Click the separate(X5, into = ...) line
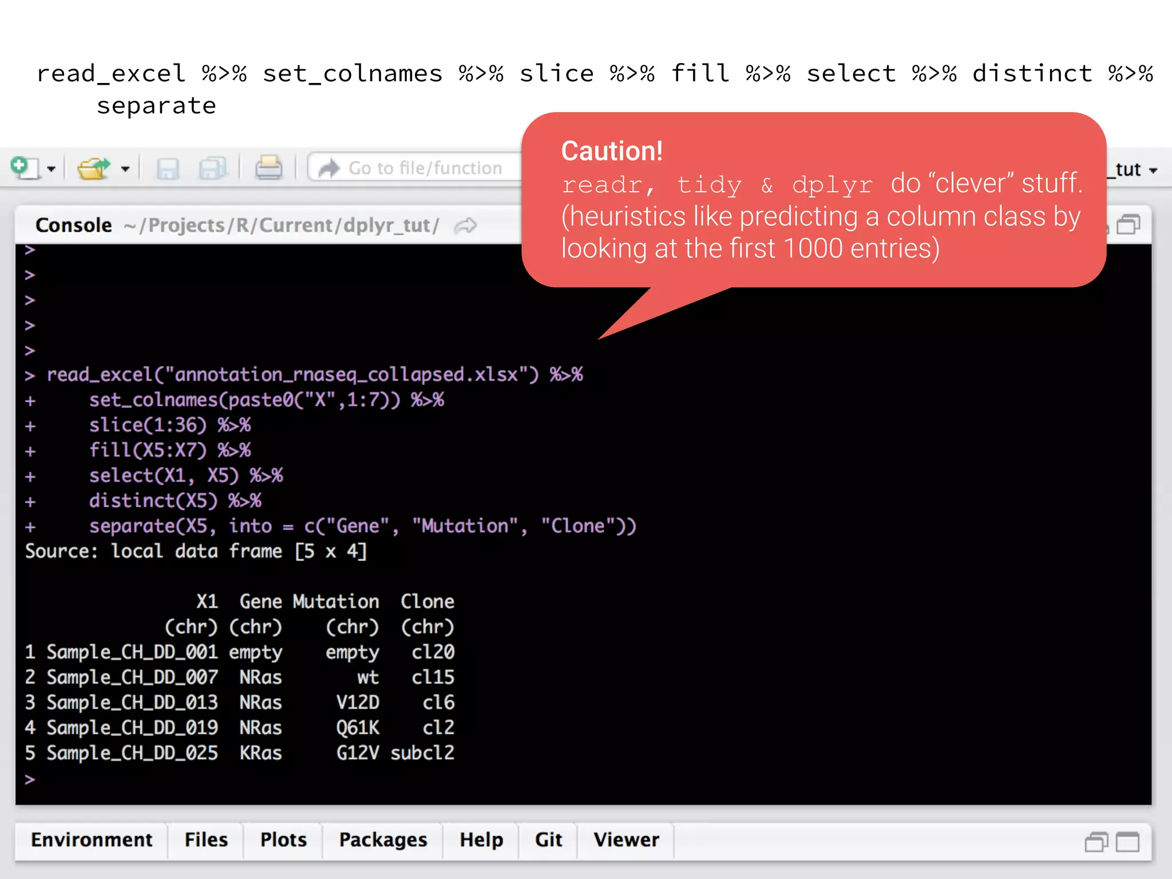The image size is (1172, 879). coord(363,526)
